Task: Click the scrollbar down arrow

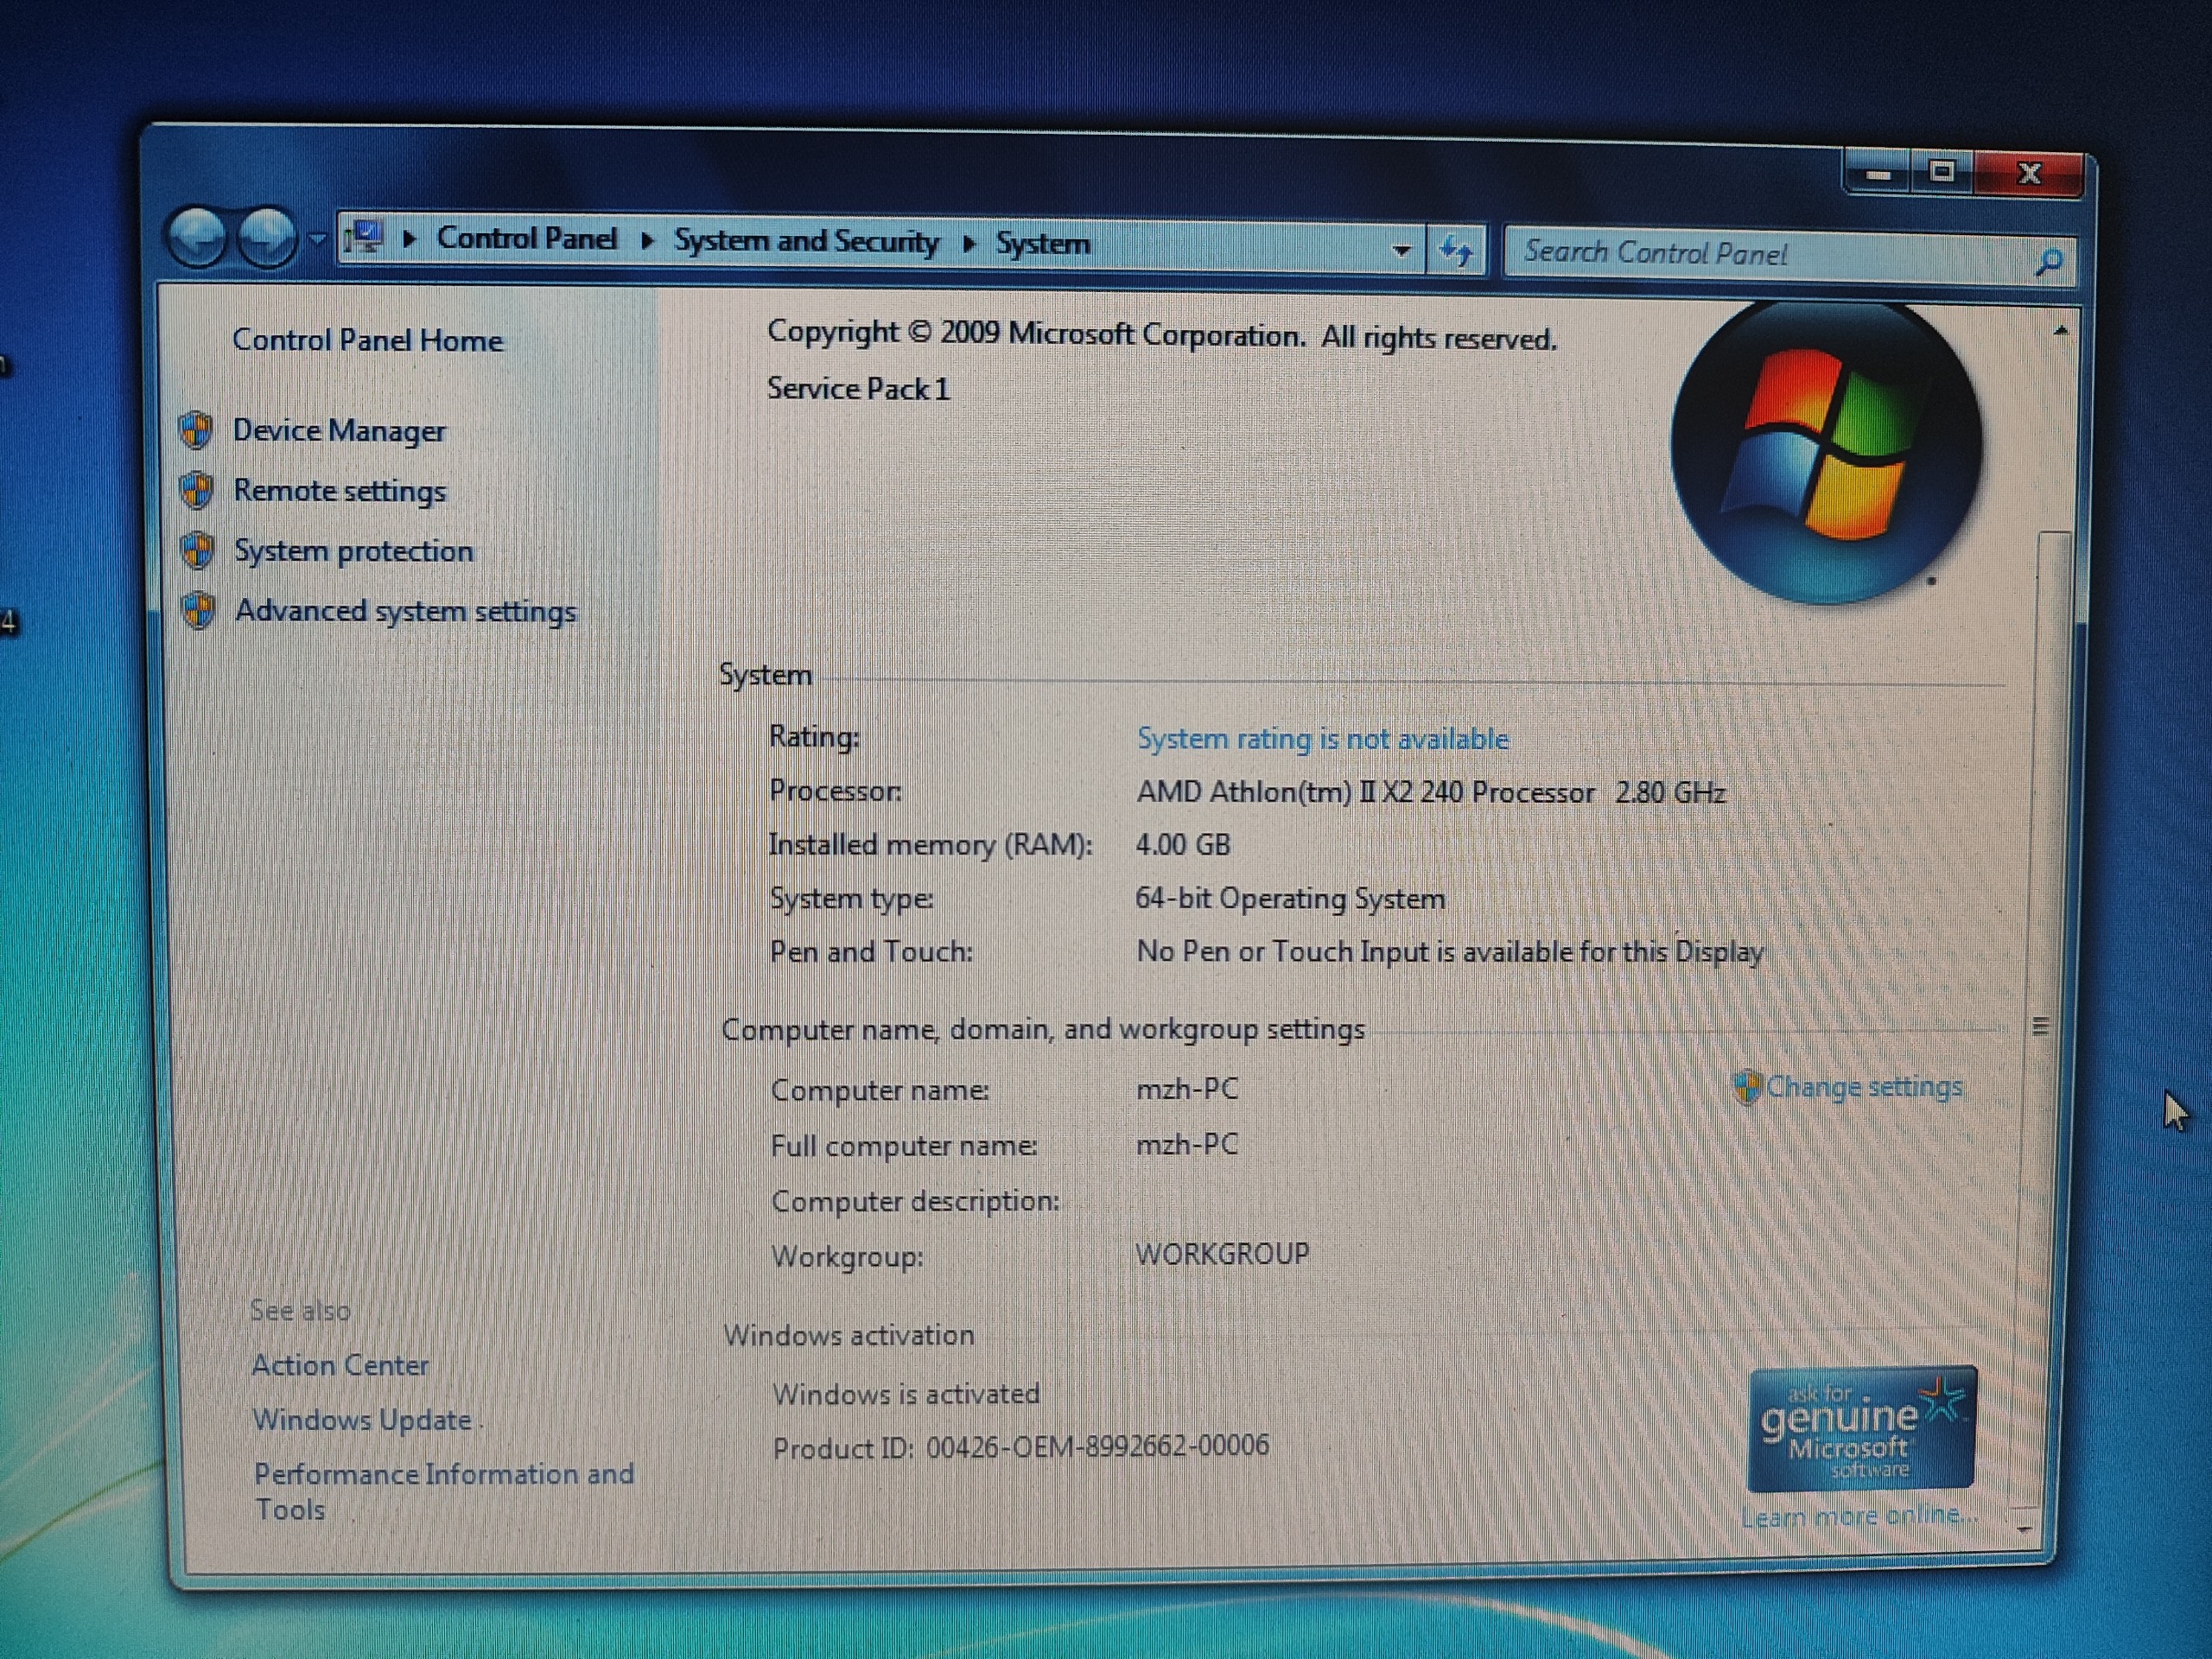Action: click(x=2025, y=1529)
